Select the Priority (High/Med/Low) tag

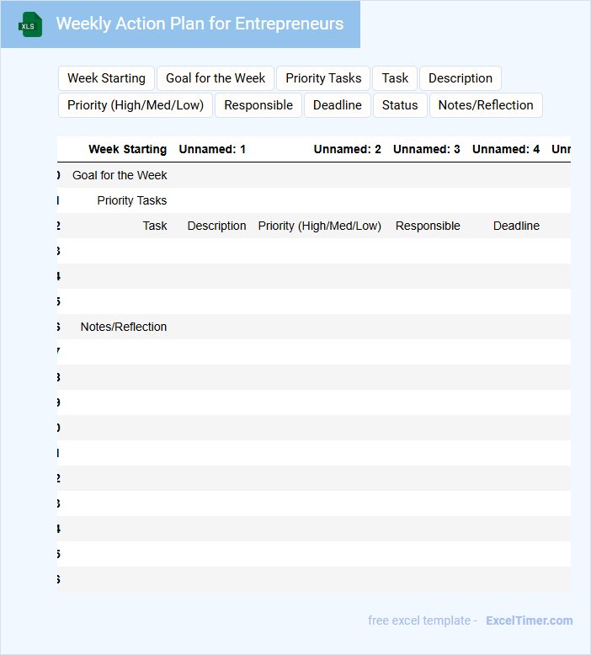click(x=136, y=105)
